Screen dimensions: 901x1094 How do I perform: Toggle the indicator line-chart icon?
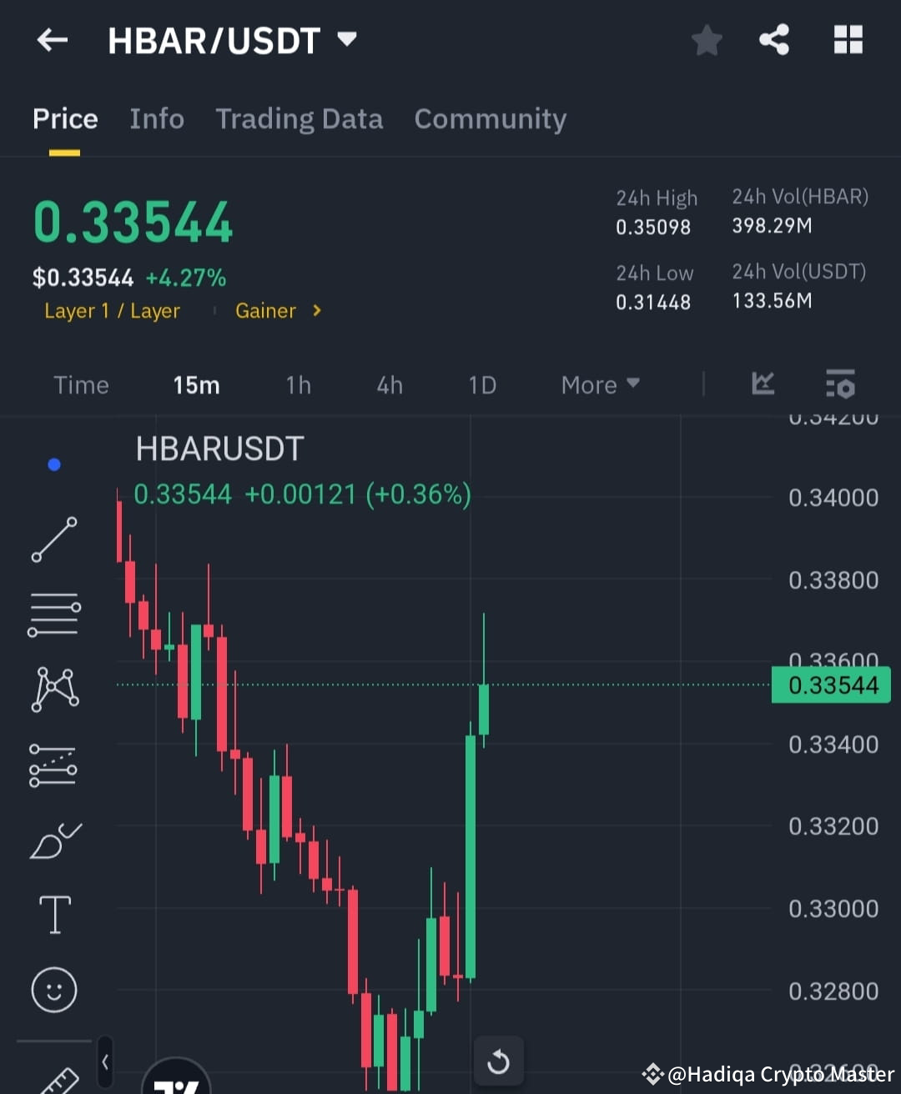pyautogui.click(x=763, y=384)
